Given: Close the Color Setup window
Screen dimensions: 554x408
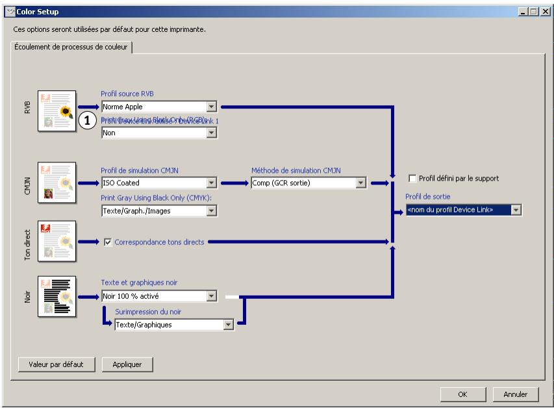Looking at the screenshot, I should pos(546,12).
